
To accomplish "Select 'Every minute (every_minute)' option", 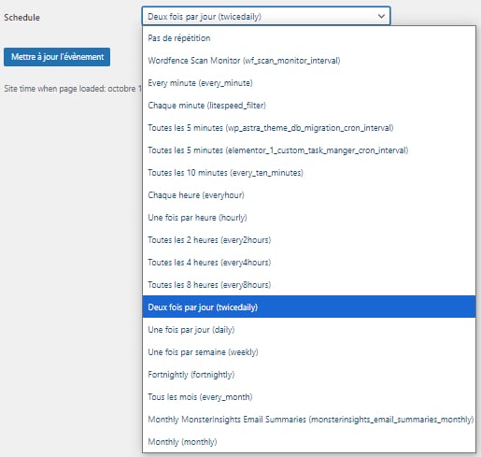I will 309,83.
